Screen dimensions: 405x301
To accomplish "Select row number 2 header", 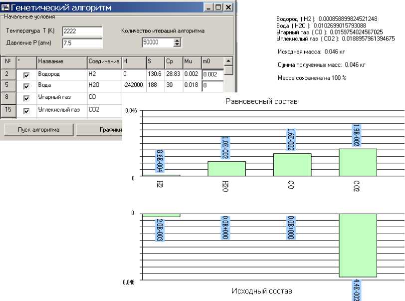I will pyautogui.click(x=8, y=74).
